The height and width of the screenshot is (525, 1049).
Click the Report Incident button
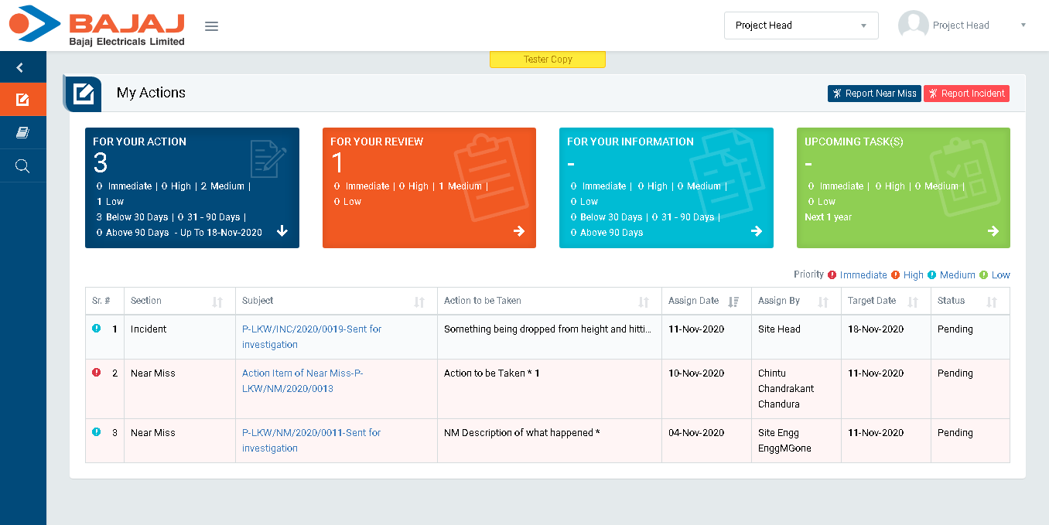(966, 94)
